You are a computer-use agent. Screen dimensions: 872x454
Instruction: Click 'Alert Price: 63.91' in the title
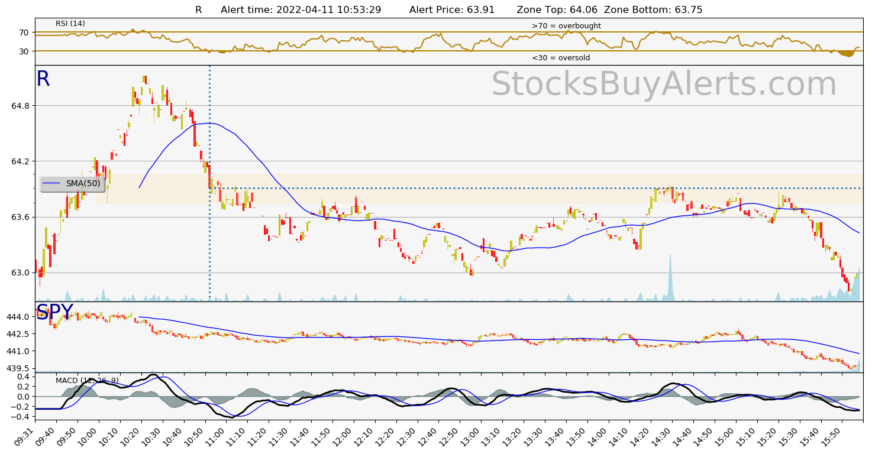coord(452,10)
